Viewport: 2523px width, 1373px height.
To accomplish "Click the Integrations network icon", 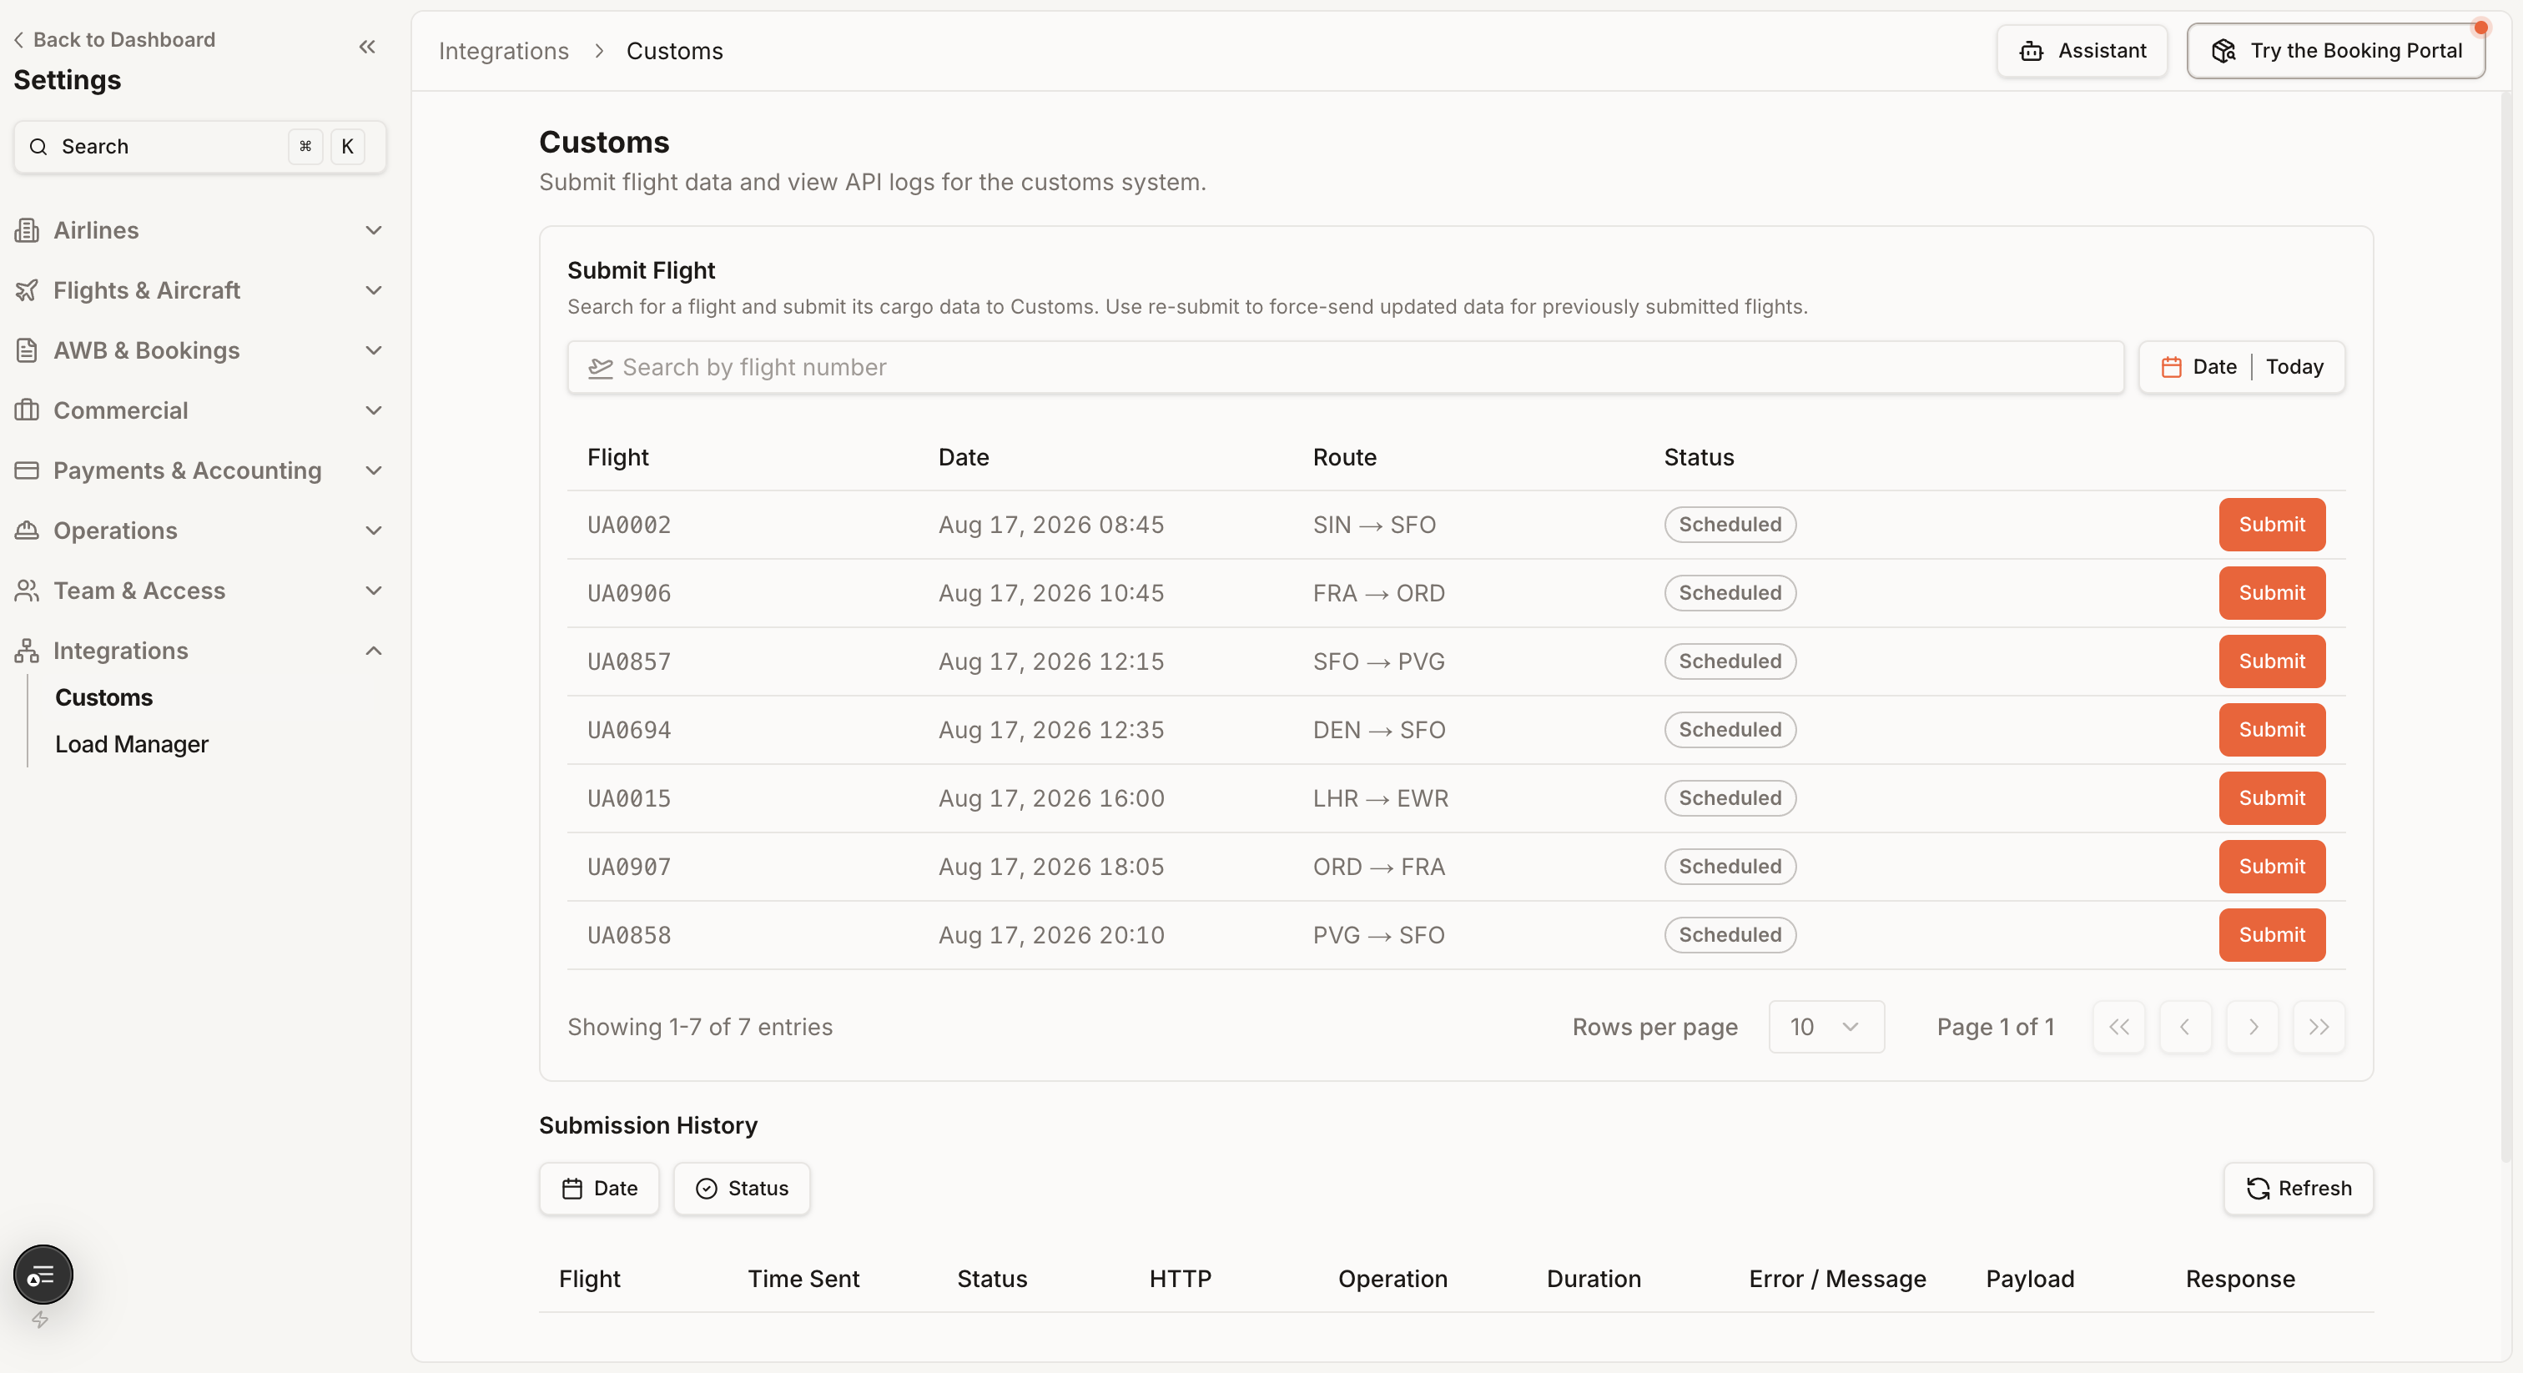I will (28, 651).
